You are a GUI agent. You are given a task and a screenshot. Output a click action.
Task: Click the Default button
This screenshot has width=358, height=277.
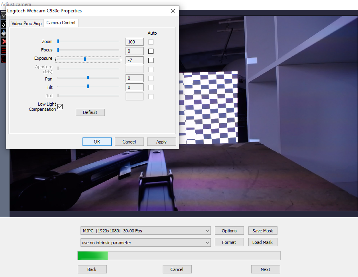[x=90, y=112]
